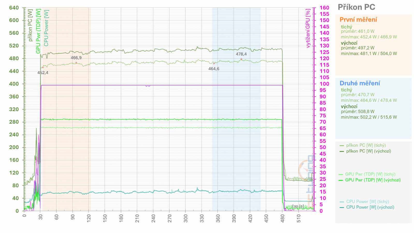Viewport: 414px width, 233px height.
Task: Click legend entry příkon PC [W] (tichý)
Action: [366, 145]
